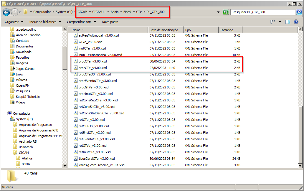Select the procCTe_v4.00.xsd file icon
304x191 pixels.
click(x=76, y=68)
